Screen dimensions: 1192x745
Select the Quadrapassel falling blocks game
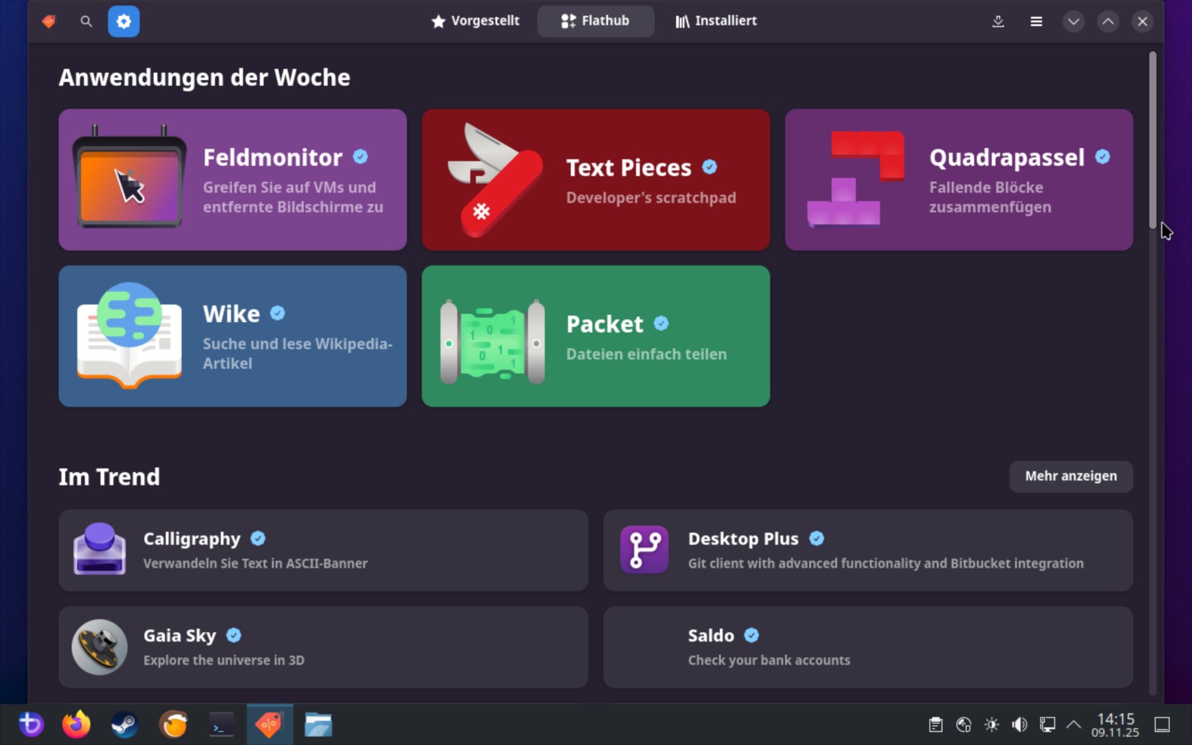(958, 180)
